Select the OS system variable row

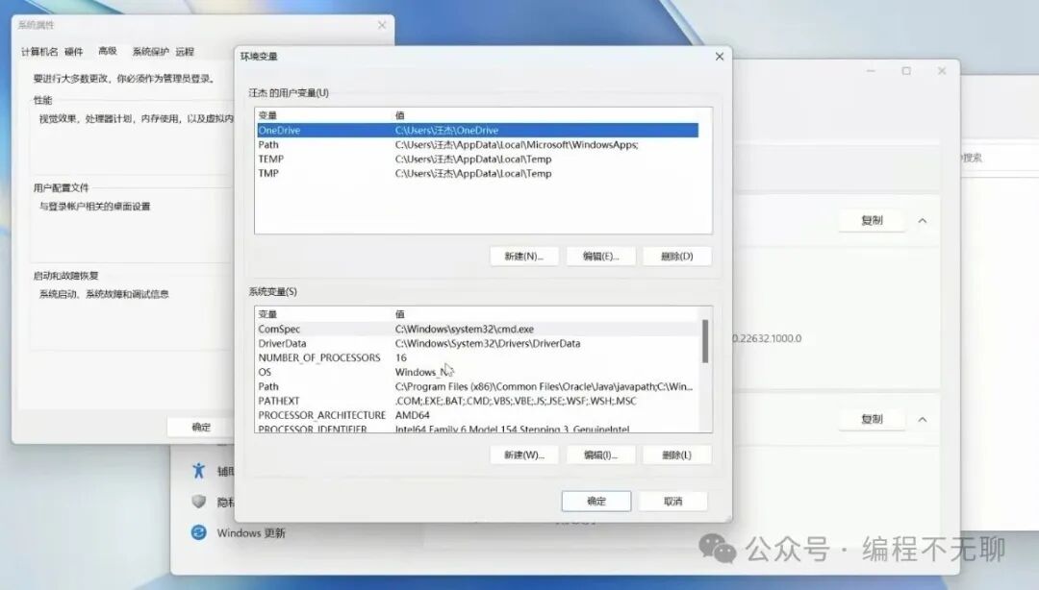477,372
